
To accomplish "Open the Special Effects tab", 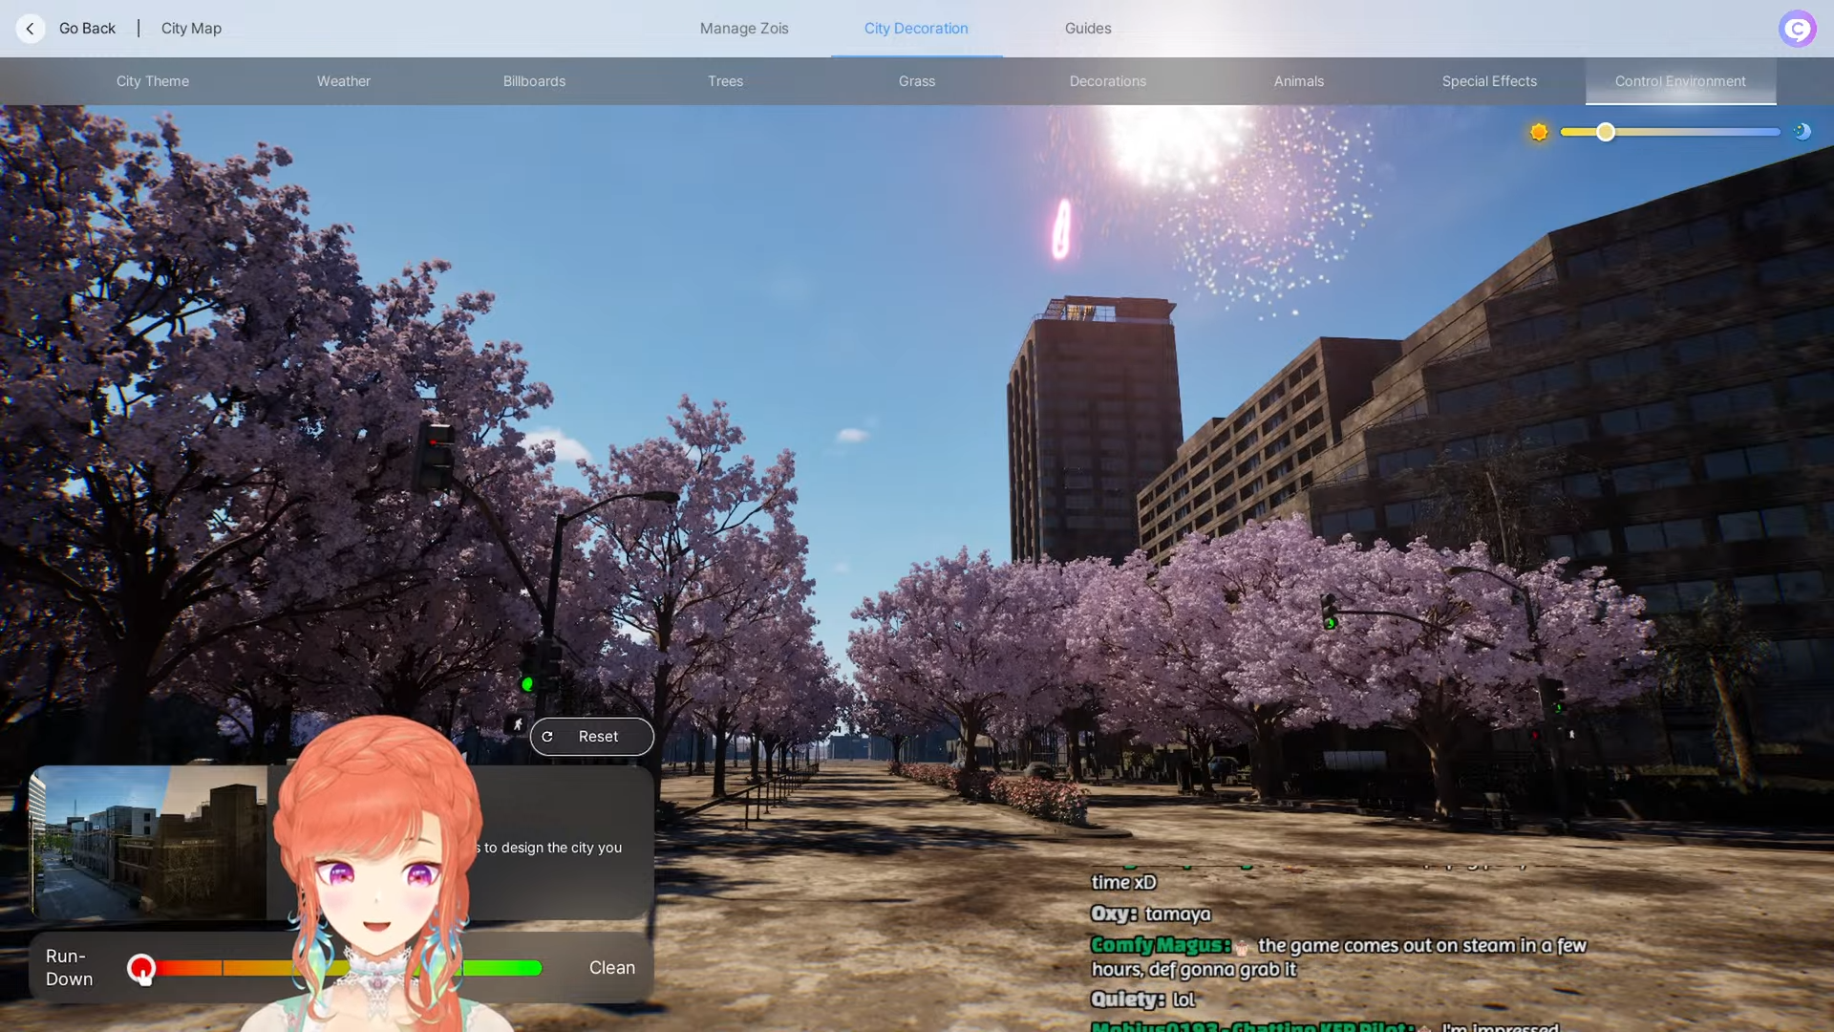I will point(1489,81).
